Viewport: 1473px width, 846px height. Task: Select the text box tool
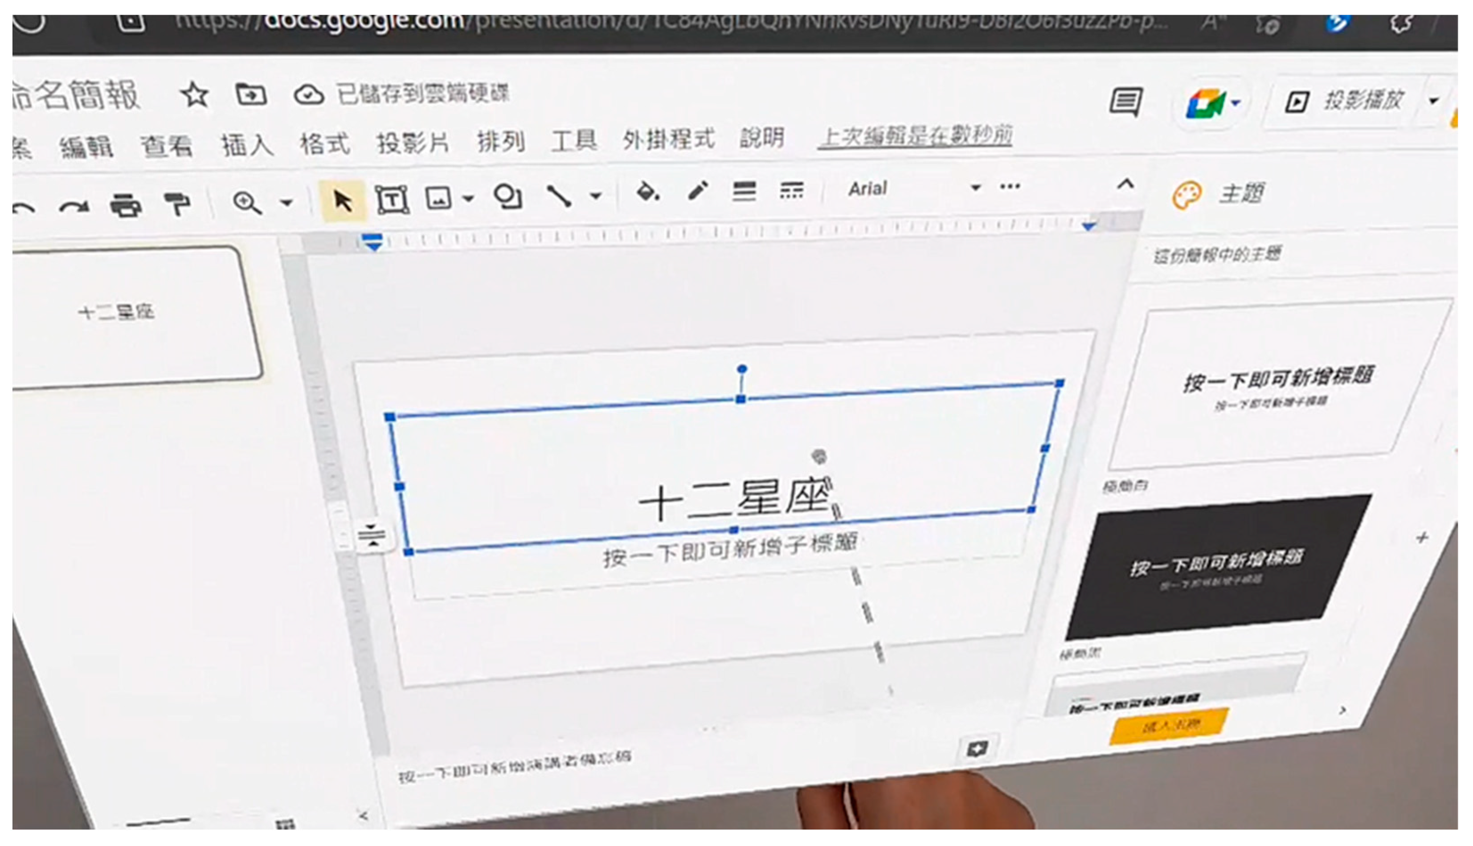392,200
